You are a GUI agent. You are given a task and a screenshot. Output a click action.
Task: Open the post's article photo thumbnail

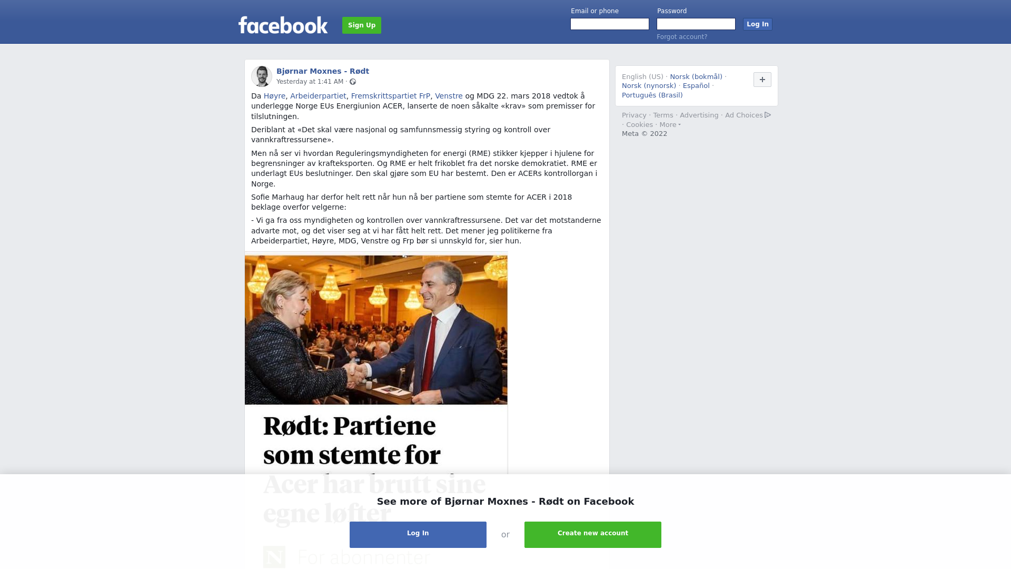click(376, 330)
